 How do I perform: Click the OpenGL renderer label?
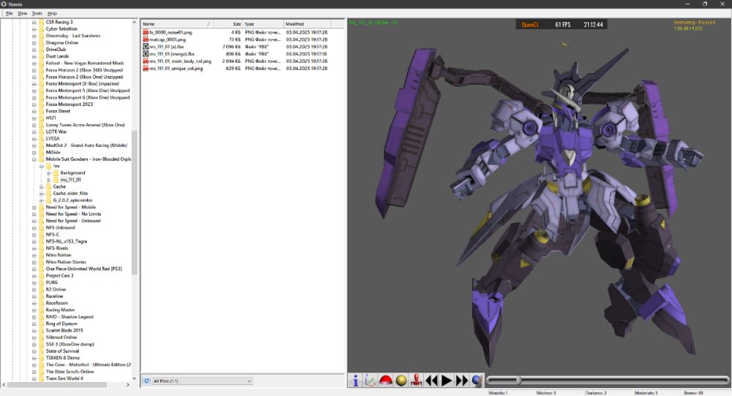(530, 25)
